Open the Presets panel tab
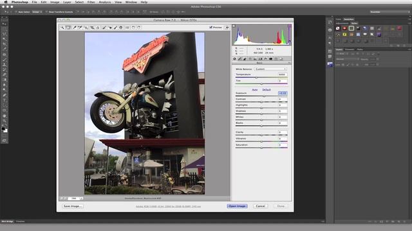The width and height of the screenshot is (412, 231). (x=276, y=59)
